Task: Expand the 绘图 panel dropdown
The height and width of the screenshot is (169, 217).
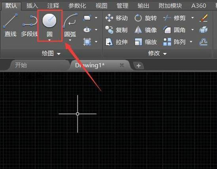Action: click(x=59, y=54)
